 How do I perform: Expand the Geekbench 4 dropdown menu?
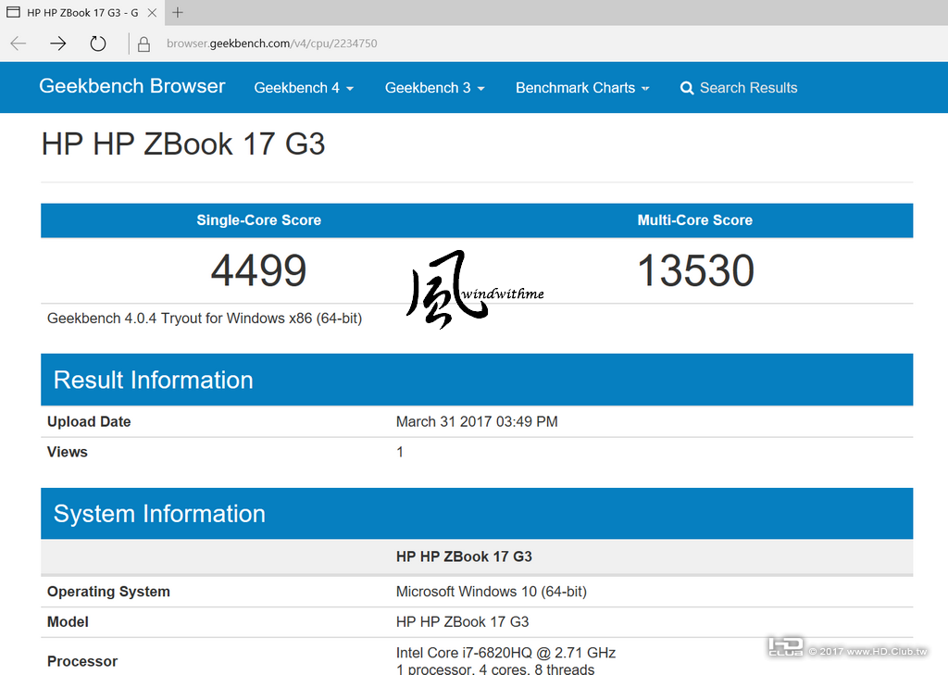(304, 88)
